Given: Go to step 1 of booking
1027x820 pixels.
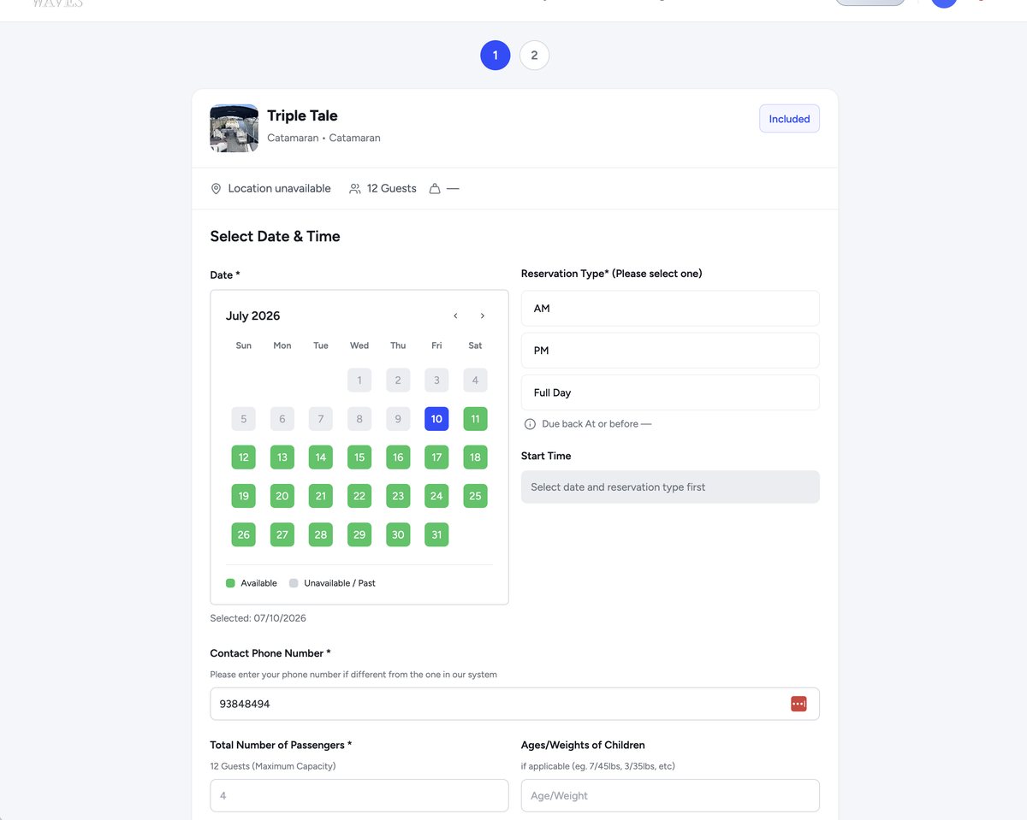Looking at the screenshot, I should [496, 56].
